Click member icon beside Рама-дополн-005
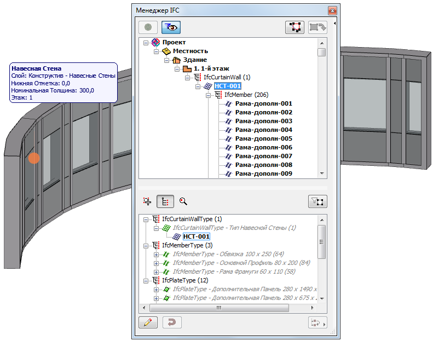The width and height of the screenshot is (433, 341). (228, 139)
